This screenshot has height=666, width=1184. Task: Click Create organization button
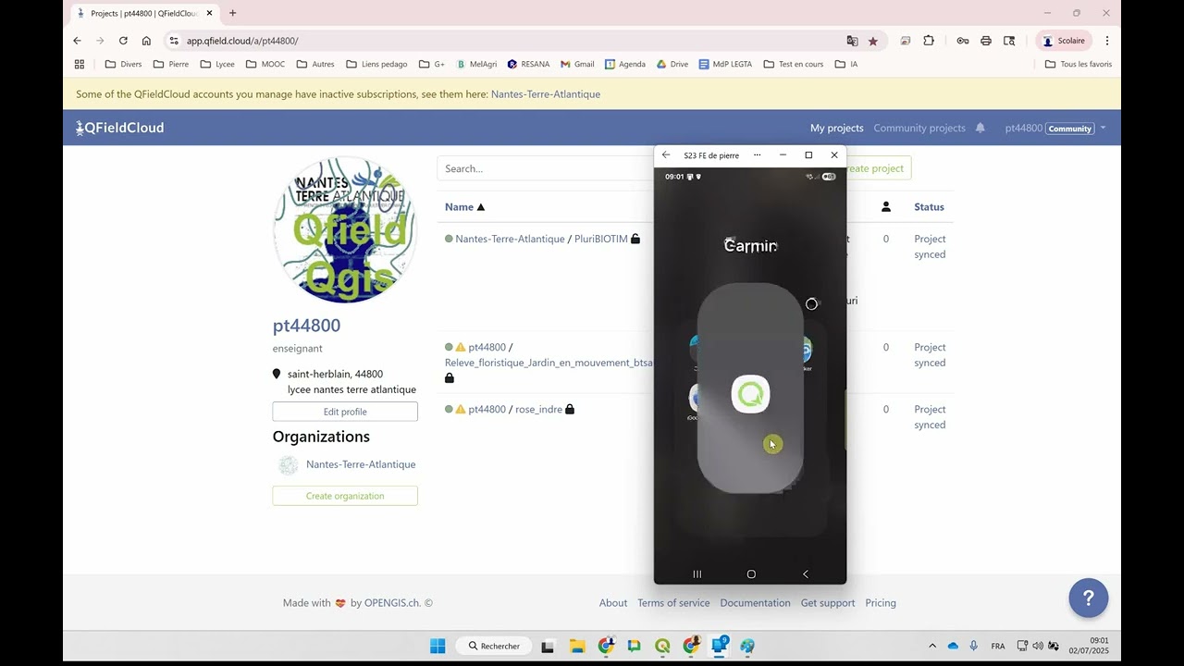(345, 496)
